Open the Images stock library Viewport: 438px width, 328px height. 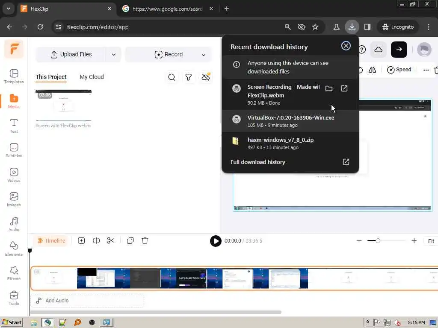pos(14,199)
